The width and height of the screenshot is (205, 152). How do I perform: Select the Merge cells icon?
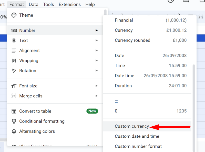(14, 96)
